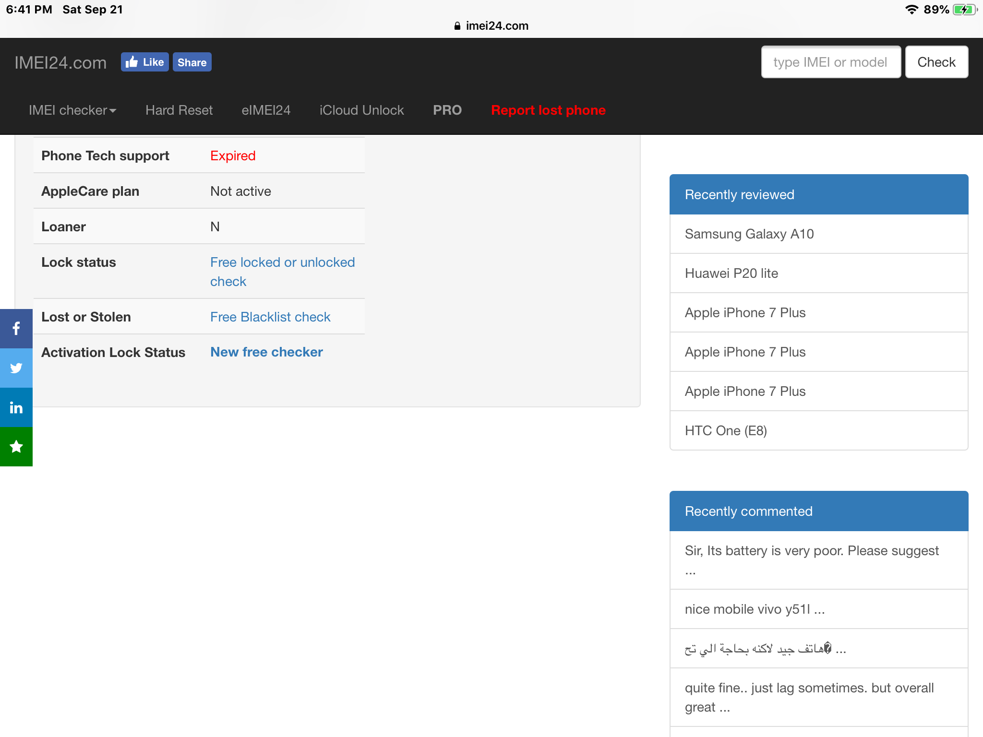Open the Hard Reset menu item
The height and width of the screenshot is (737, 983).
(179, 110)
